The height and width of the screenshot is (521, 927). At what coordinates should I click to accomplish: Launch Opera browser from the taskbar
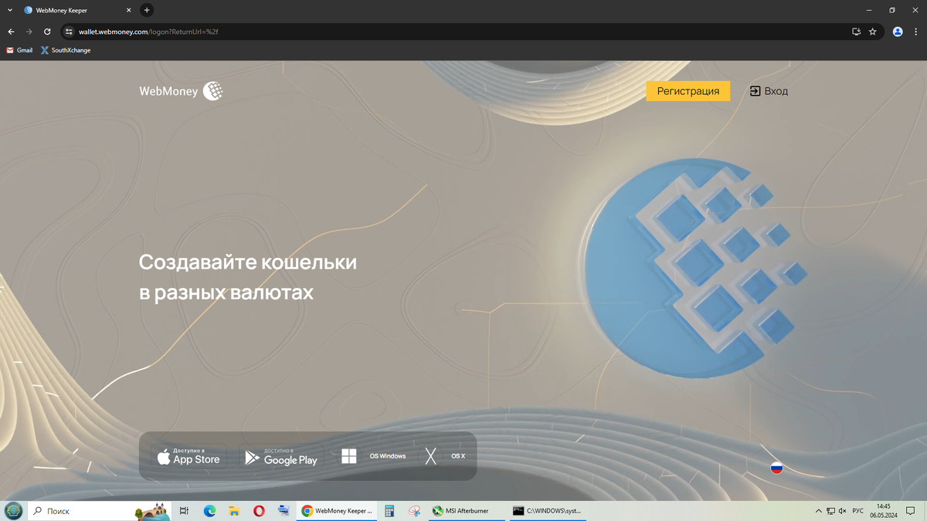click(259, 510)
